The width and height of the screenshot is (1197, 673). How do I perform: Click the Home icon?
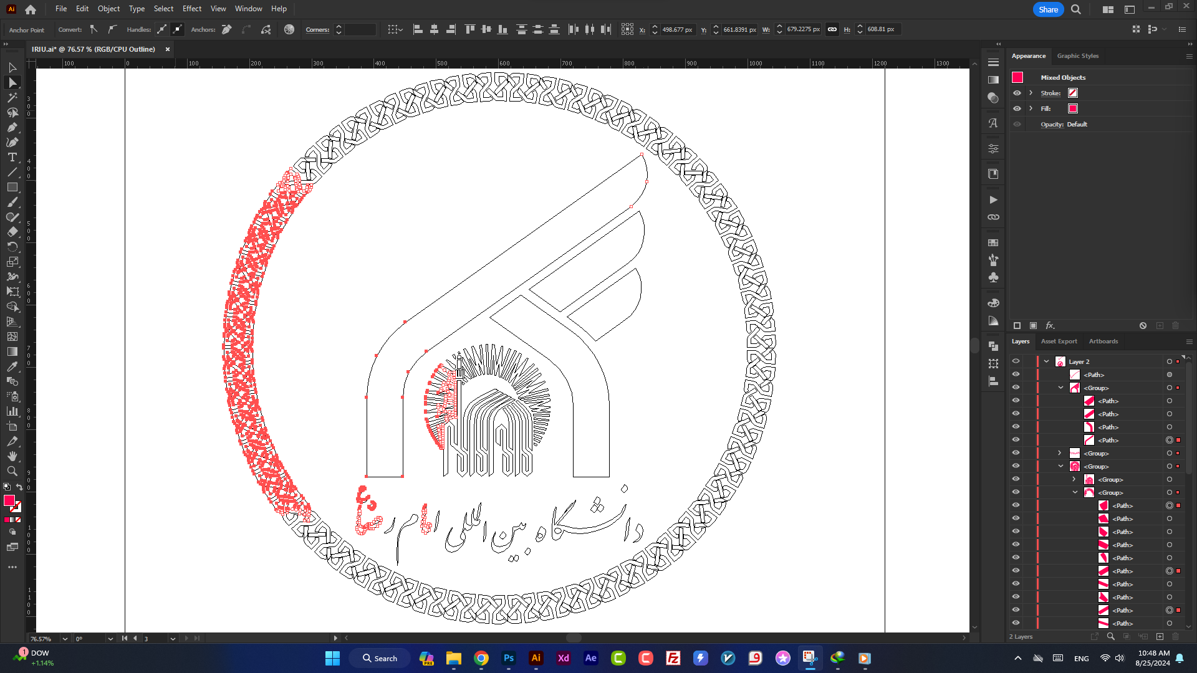click(x=31, y=9)
